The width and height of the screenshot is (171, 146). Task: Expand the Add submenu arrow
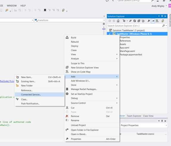pos(117,77)
